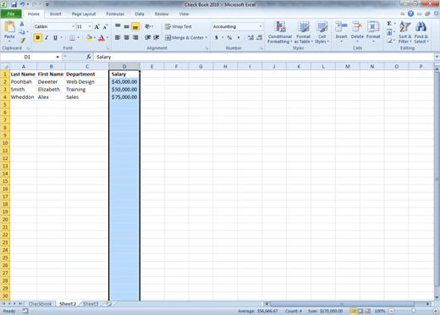Open Excel Help question mark
This screenshot has height=315, width=440.
click(410, 14)
